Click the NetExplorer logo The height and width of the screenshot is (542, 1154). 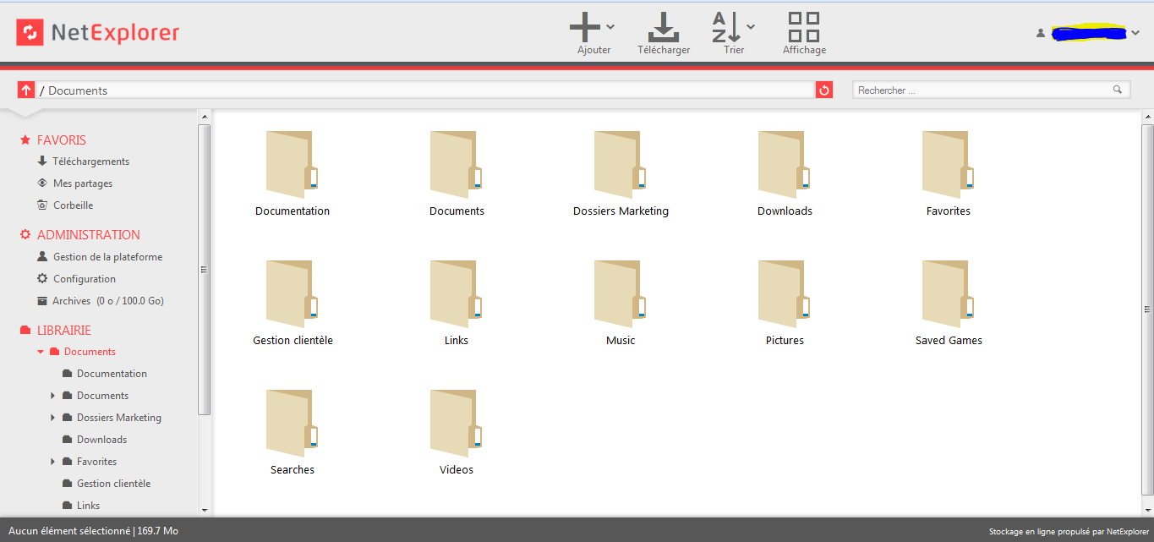pyautogui.click(x=98, y=33)
